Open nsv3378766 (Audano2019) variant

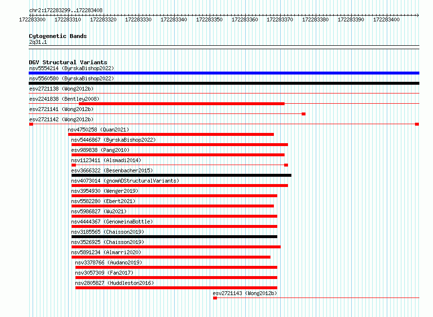tap(108, 262)
